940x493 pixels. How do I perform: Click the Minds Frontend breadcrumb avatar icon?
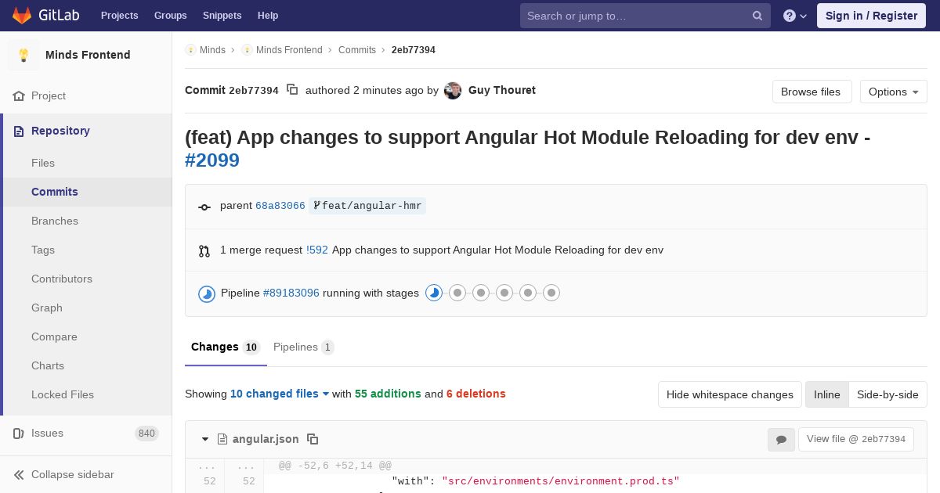point(247,50)
